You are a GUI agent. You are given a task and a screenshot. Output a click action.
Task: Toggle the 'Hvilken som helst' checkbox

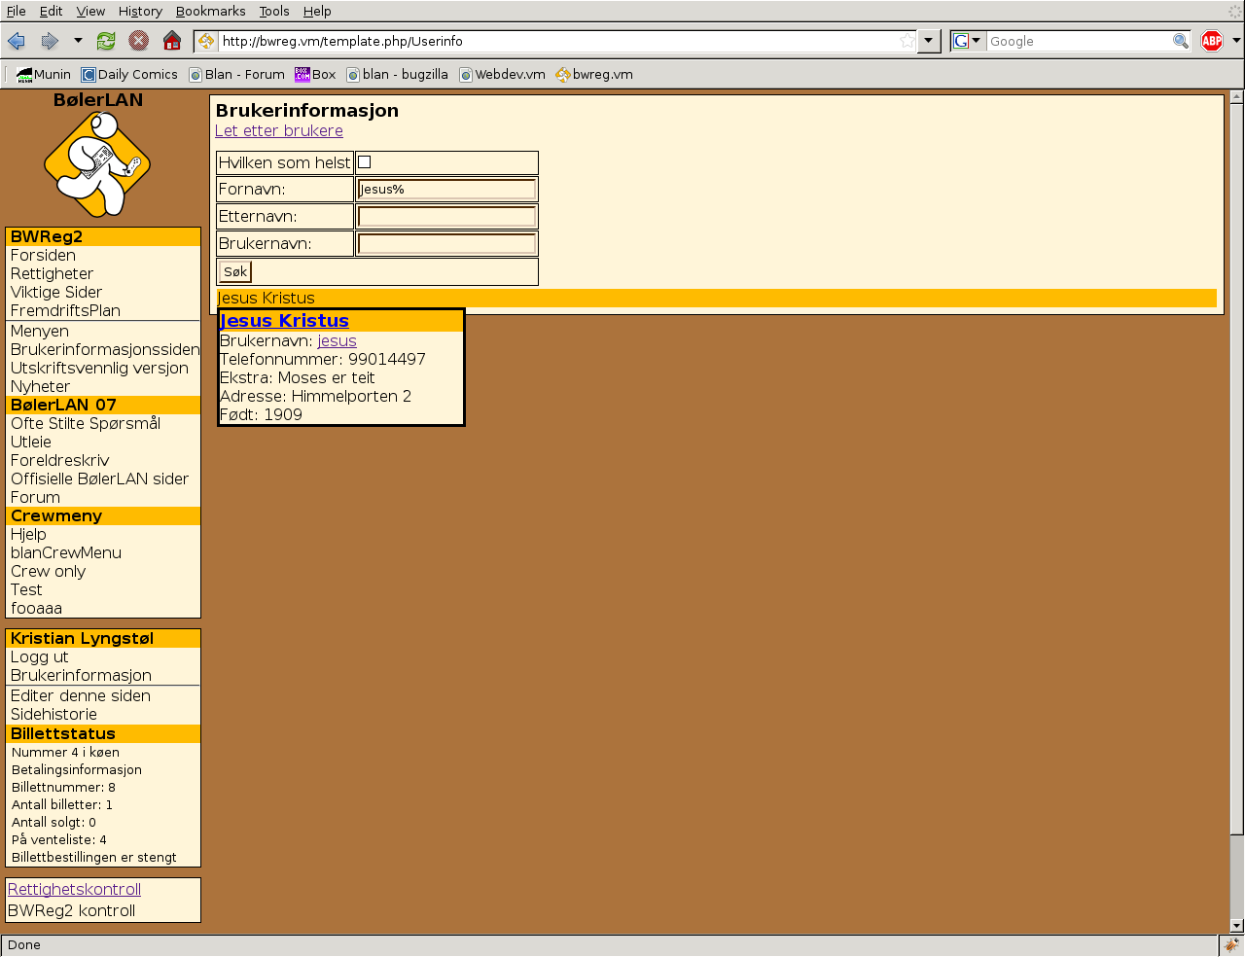(365, 162)
